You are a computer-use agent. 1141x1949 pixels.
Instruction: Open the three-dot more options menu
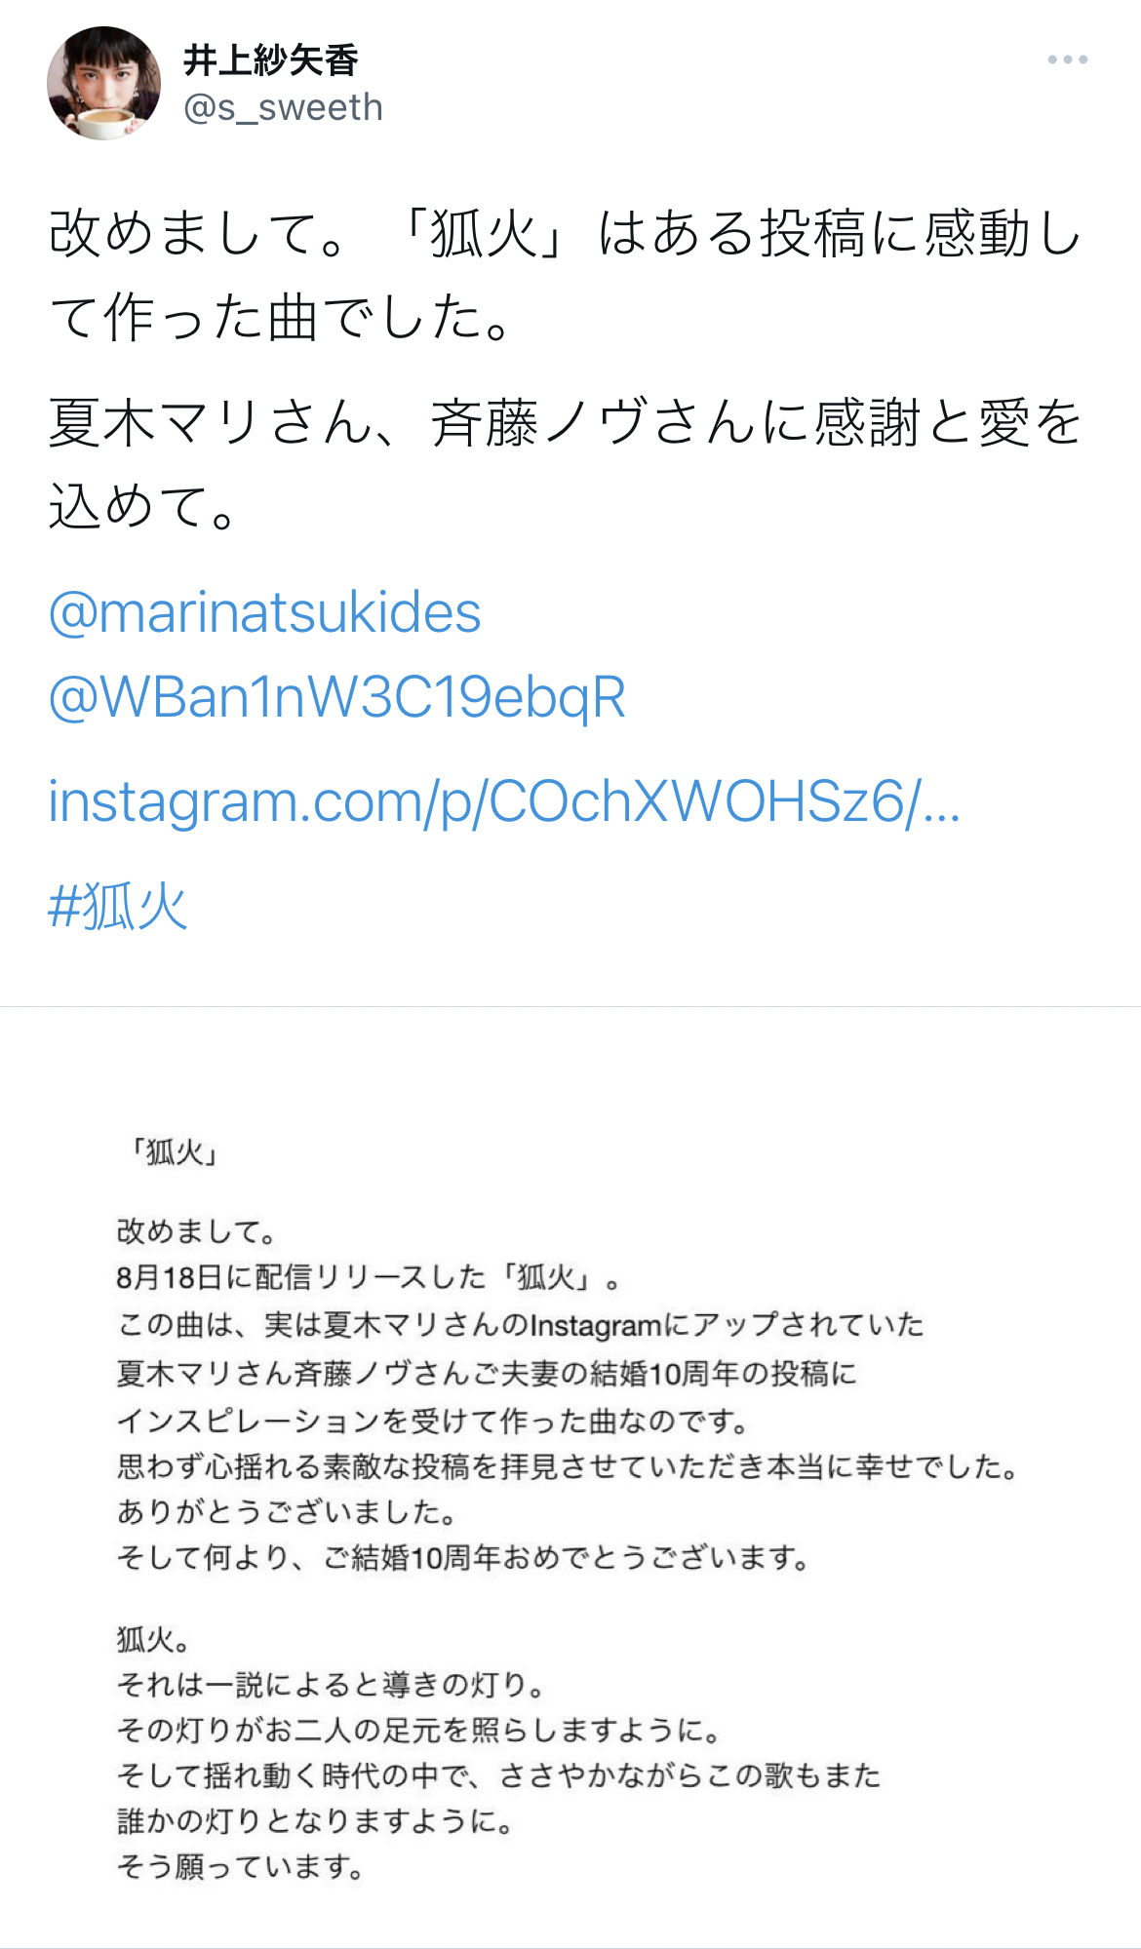pos(1067,59)
